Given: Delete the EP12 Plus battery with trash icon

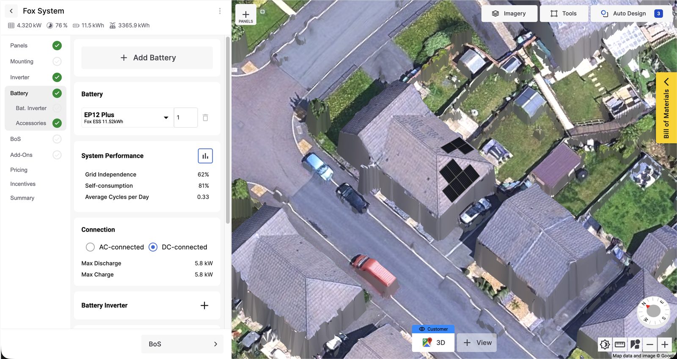Looking at the screenshot, I should click(205, 118).
